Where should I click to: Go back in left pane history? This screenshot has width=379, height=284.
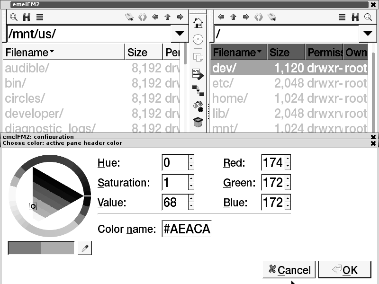click(155, 17)
